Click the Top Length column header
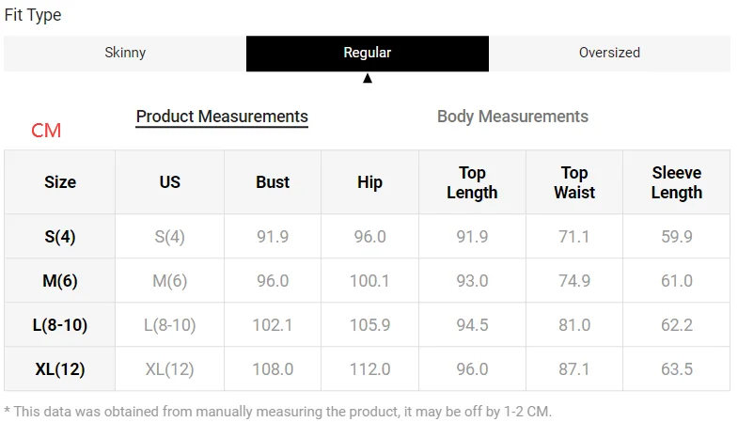This screenshot has width=738, height=422. (x=472, y=182)
